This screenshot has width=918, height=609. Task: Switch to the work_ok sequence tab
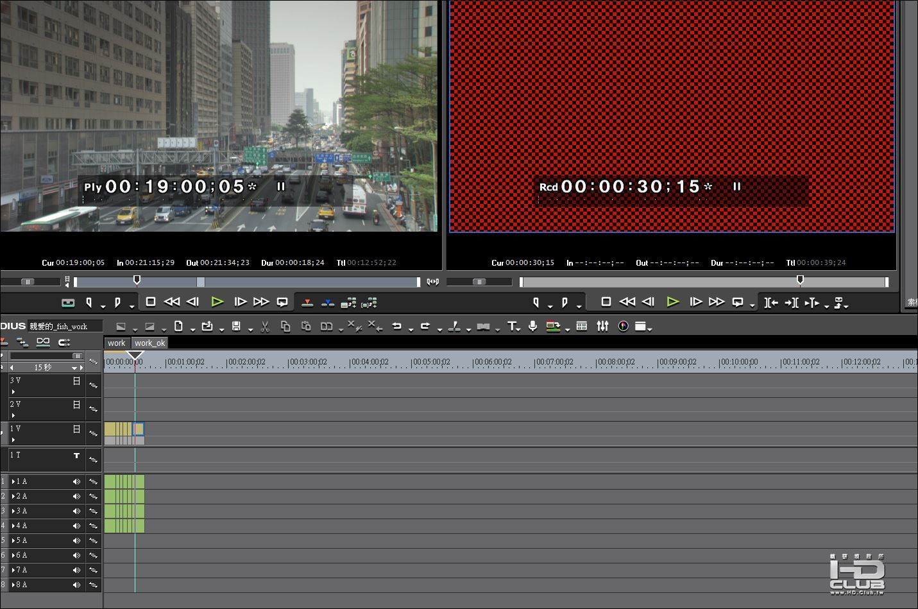pos(150,343)
